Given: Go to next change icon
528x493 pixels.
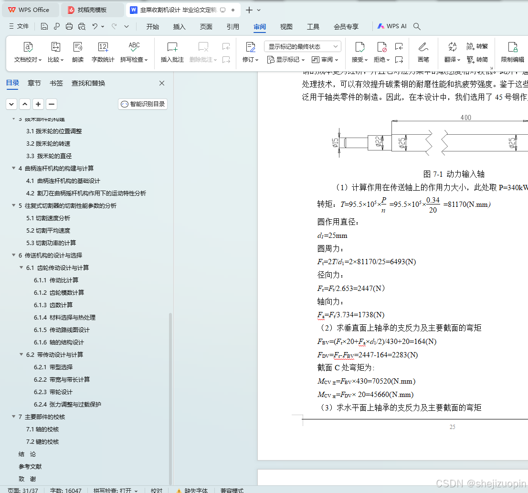Looking at the screenshot, I should coord(399,60).
